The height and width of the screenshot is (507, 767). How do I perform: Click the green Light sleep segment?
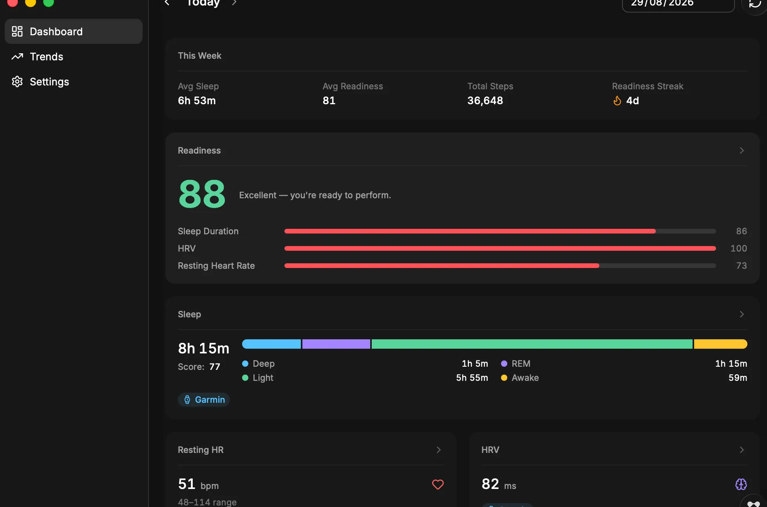coord(532,344)
